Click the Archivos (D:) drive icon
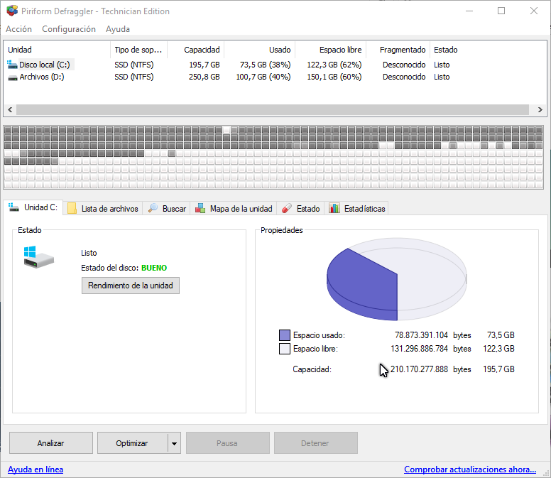The width and height of the screenshot is (551, 478). click(x=13, y=77)
